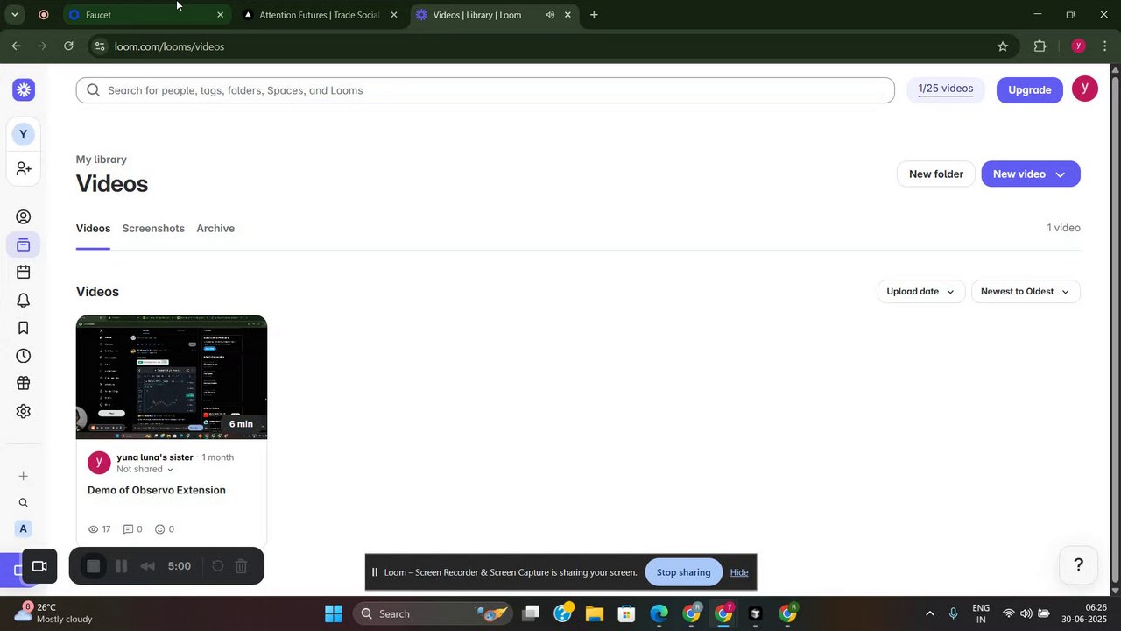
Task: Click Stop sharing button
Action: (x=684, y=572)
